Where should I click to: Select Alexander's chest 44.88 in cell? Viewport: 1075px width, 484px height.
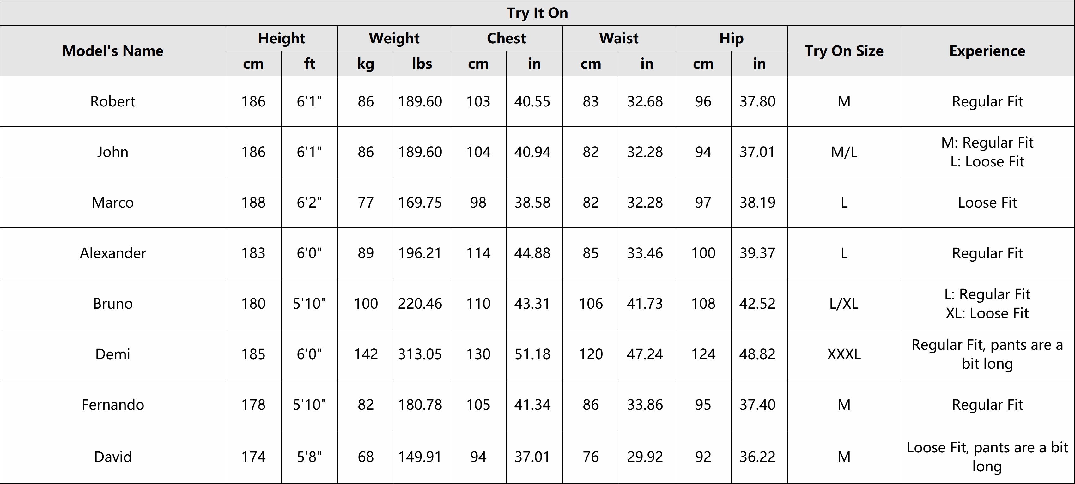[532, 253]
